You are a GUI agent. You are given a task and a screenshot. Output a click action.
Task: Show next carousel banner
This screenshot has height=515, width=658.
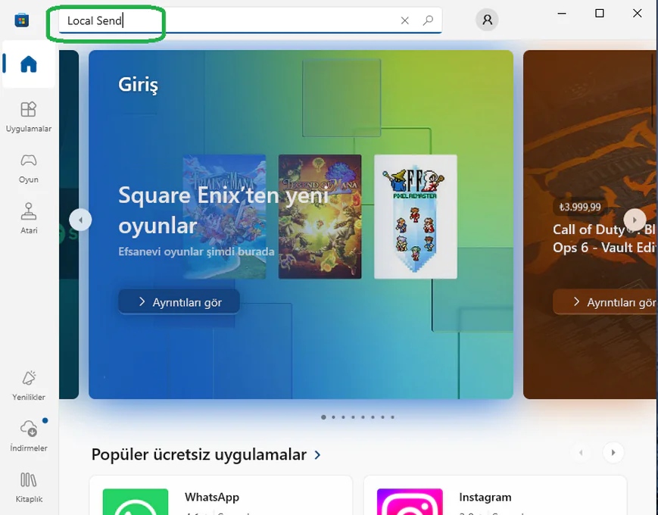coord(635,220)
